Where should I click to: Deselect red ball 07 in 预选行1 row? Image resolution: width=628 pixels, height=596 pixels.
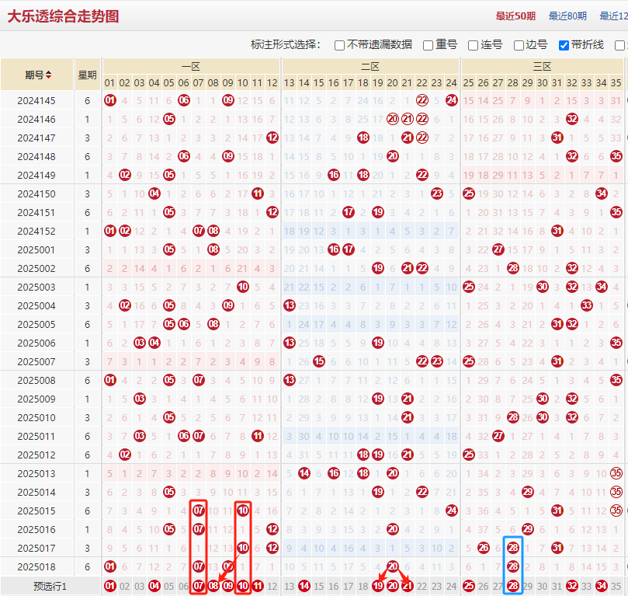pos(199,587)
